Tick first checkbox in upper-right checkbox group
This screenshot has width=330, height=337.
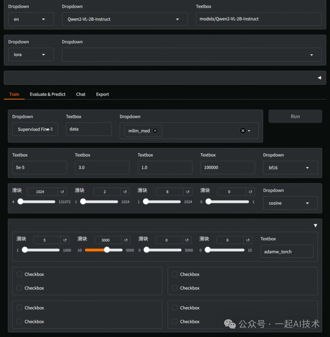click(x=175, y=274)
